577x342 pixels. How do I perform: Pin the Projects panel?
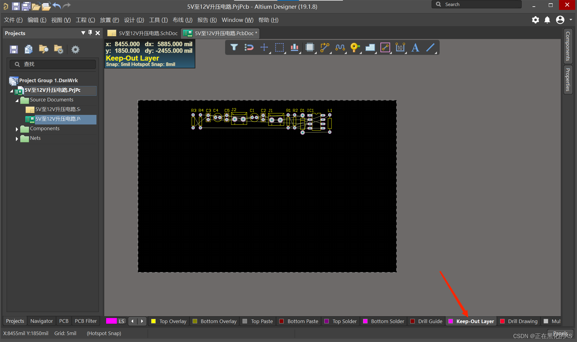(x=90, y=33)
